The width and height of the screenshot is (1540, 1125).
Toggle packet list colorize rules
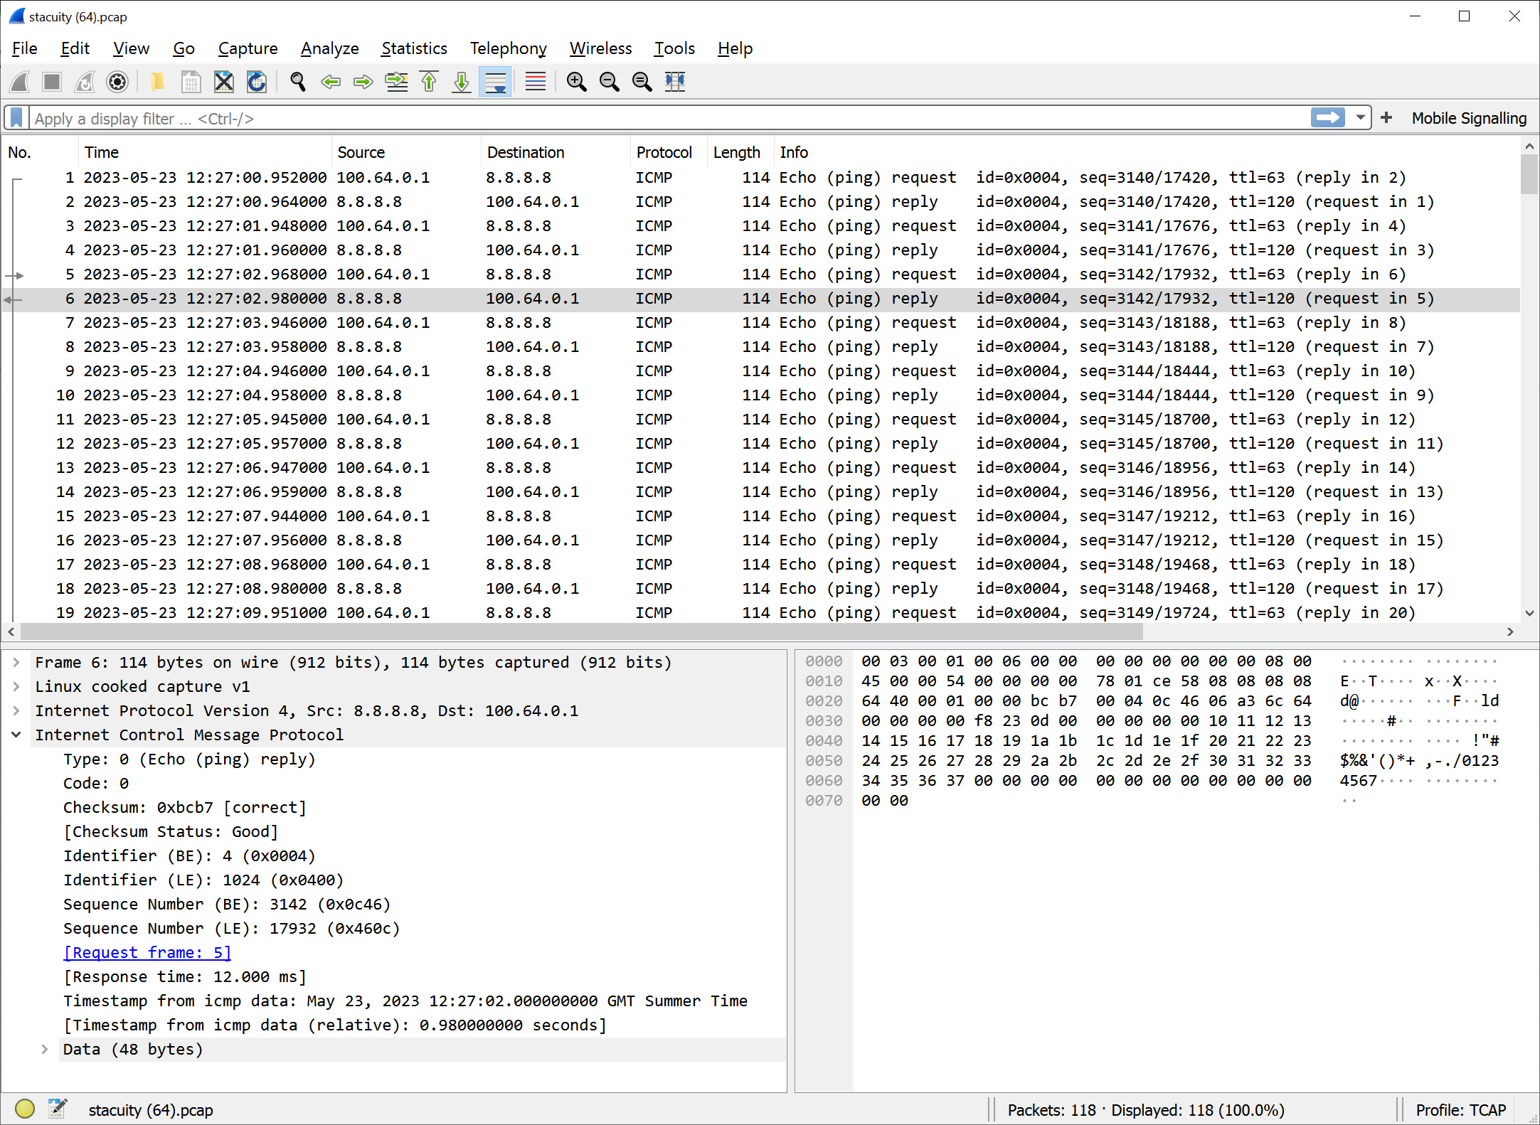click(535, 82)
